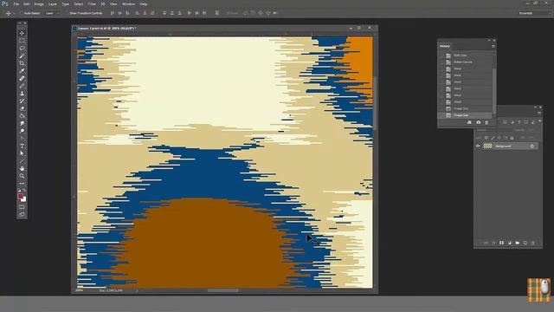
Task: Select the Clone Stamp tool
Action: [x=22, y=94]
